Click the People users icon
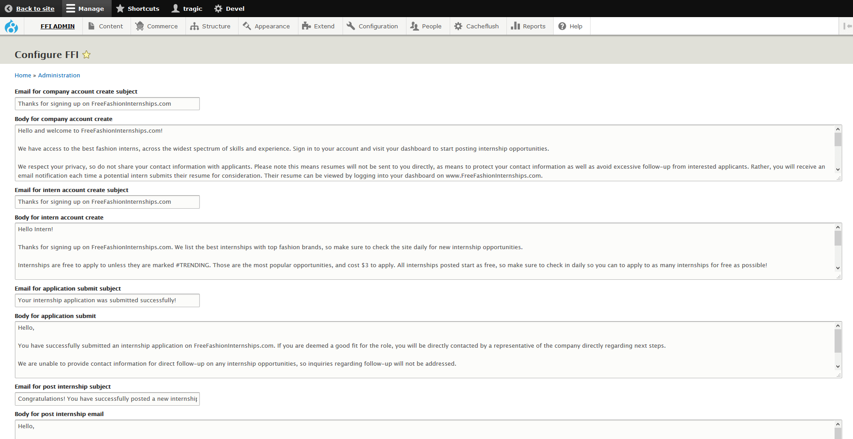This screenshot has width=853, height=439. (415, 26)
